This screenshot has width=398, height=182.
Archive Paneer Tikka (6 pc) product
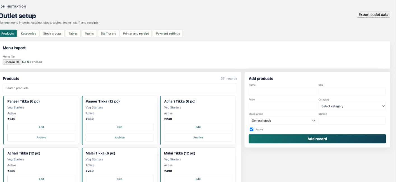pyautogui.click(x=41, y=137)
